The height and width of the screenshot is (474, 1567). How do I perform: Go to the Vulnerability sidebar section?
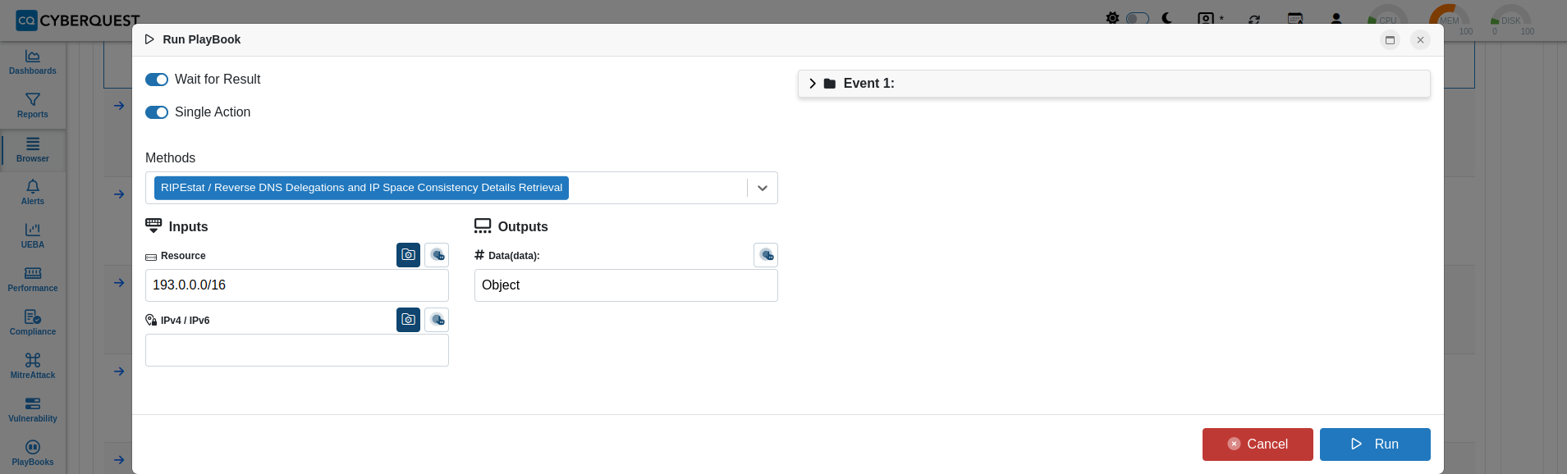(x=33, y=410)
